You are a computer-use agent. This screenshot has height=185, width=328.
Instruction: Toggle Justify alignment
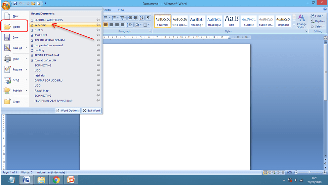click(123, 25)
